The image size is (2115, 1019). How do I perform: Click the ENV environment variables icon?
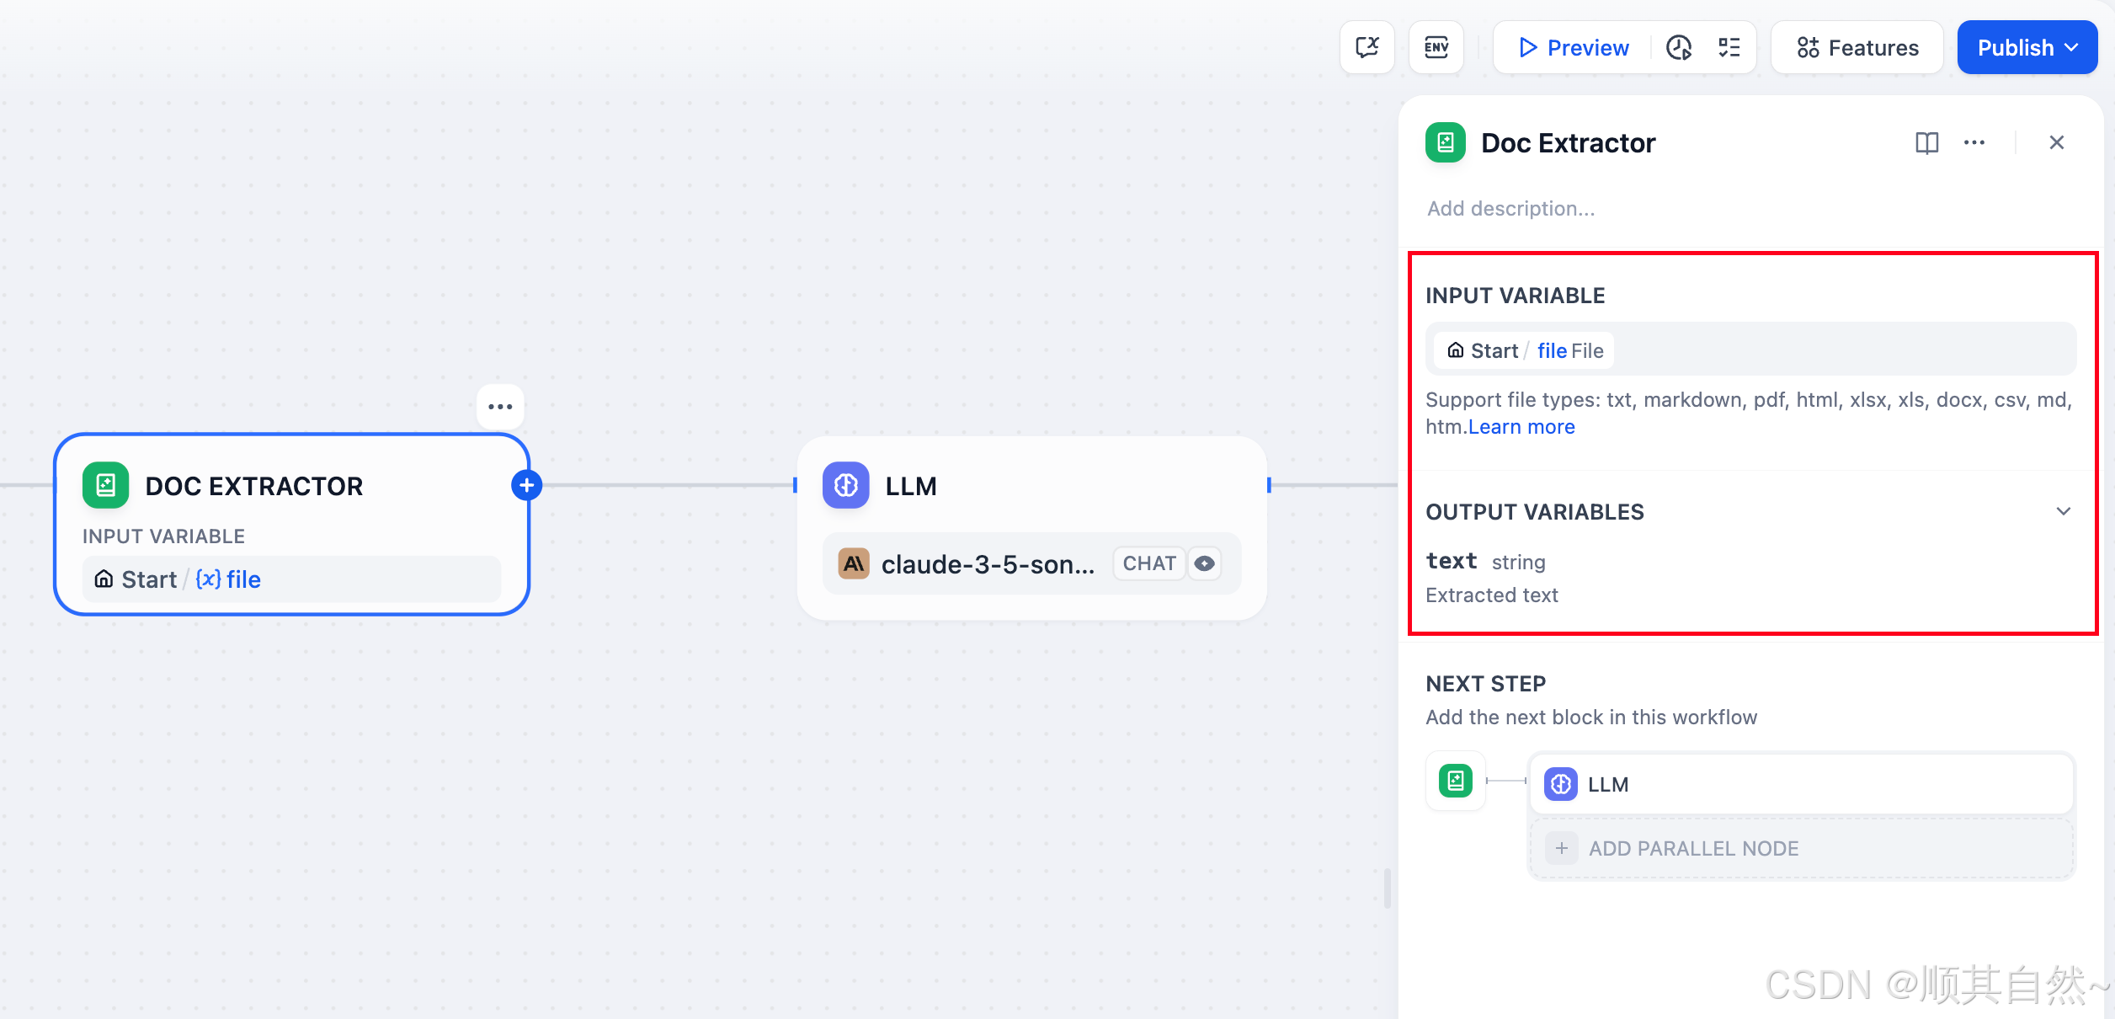coord(1436,48)
